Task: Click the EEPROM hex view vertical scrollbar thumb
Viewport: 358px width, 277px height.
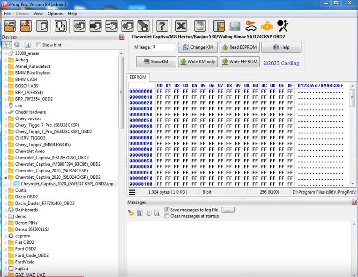Action: (352, 98)
